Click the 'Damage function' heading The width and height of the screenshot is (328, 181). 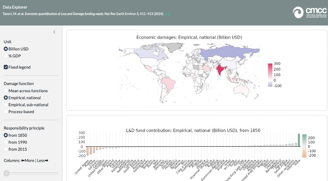tap(19, 84)
